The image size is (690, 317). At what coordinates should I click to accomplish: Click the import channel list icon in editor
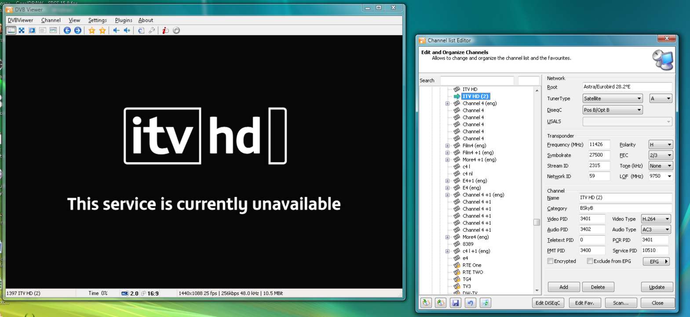(426, 302)
